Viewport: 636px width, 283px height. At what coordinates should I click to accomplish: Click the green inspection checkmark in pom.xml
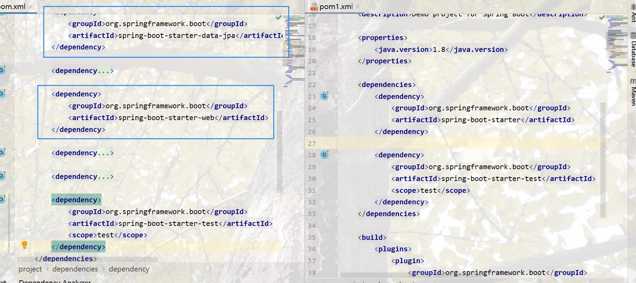[278, 17]
